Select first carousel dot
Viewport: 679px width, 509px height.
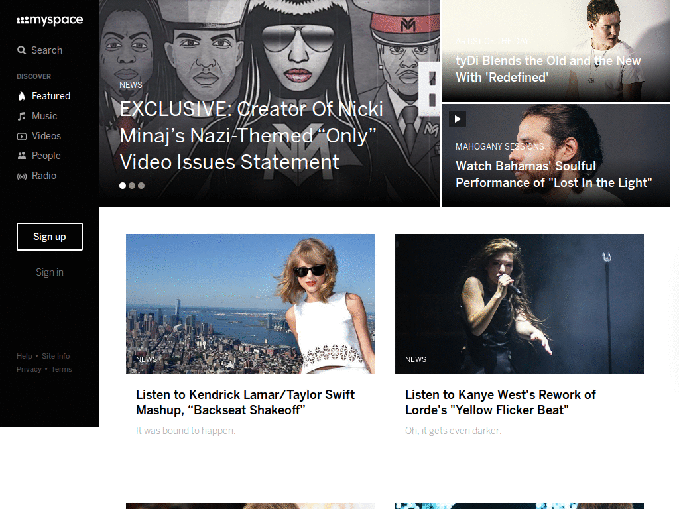(123, 186)
